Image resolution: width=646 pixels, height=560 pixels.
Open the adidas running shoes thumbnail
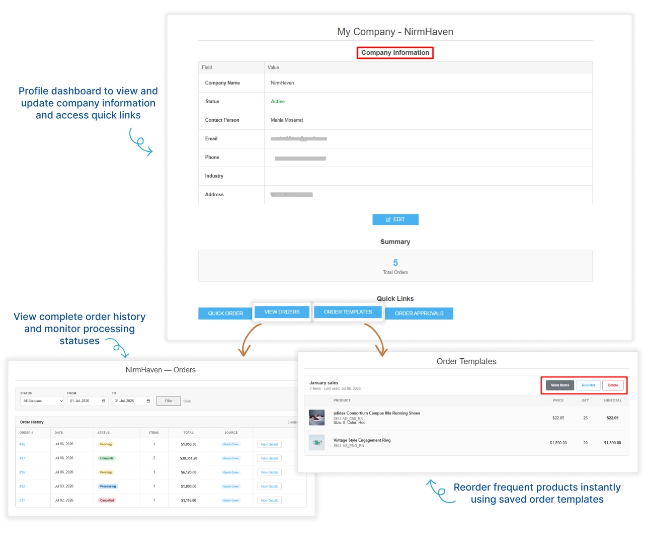316,418
